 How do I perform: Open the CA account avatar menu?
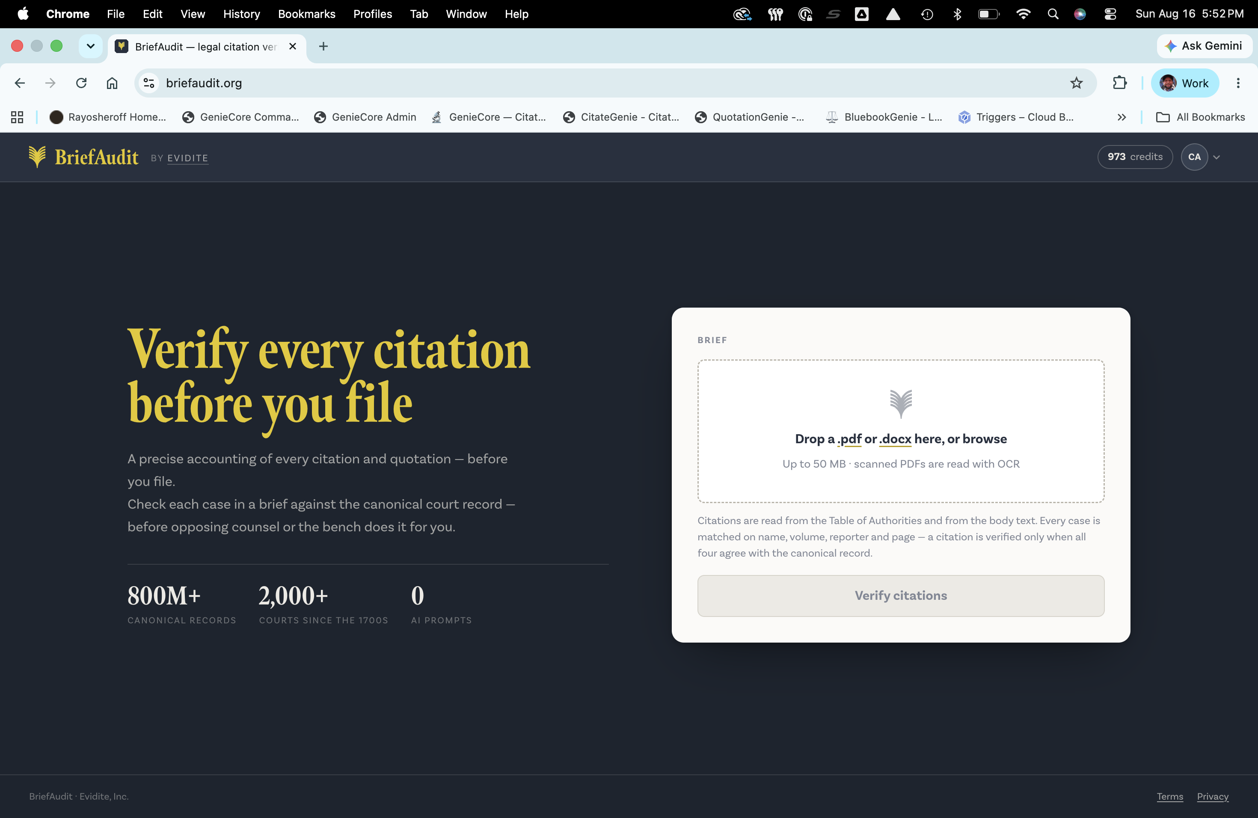(1194, 157)
